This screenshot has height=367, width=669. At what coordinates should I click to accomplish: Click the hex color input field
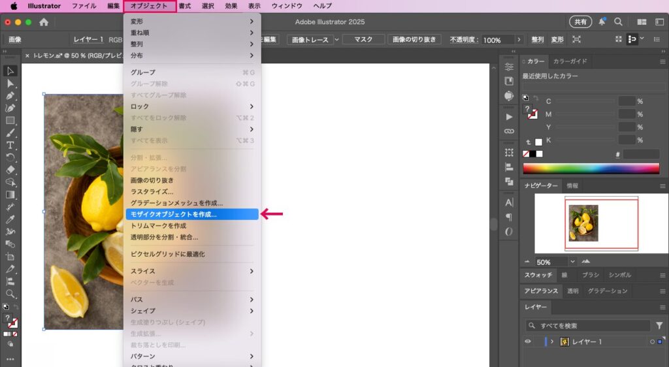(642, 154)
